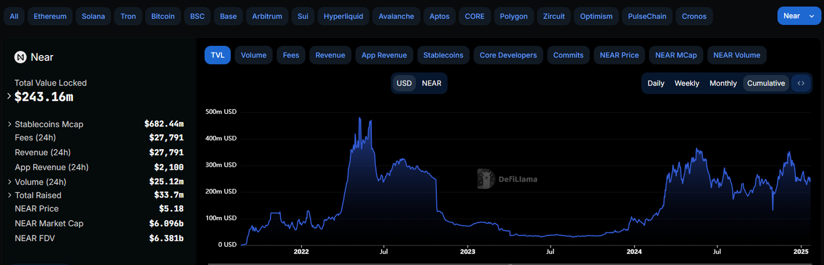This screenshot has height=265, width=824.
Task: Click the Fees (24h) label
Action: click(x=35, y=137)
